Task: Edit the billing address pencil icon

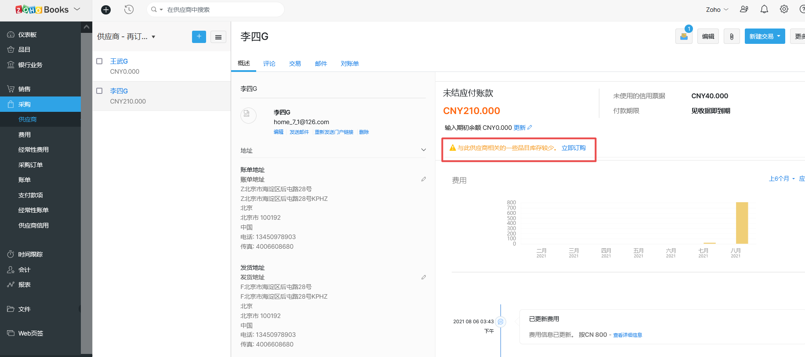Action: 424,179
